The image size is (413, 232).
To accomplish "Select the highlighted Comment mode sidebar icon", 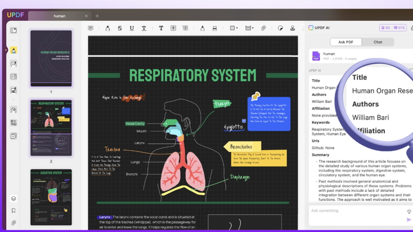I will [x=14, y=50].
